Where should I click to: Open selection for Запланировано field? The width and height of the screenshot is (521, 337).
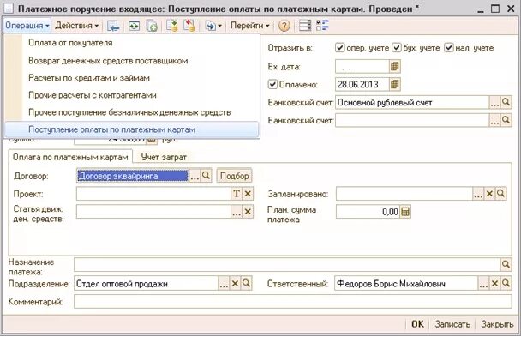478,194
